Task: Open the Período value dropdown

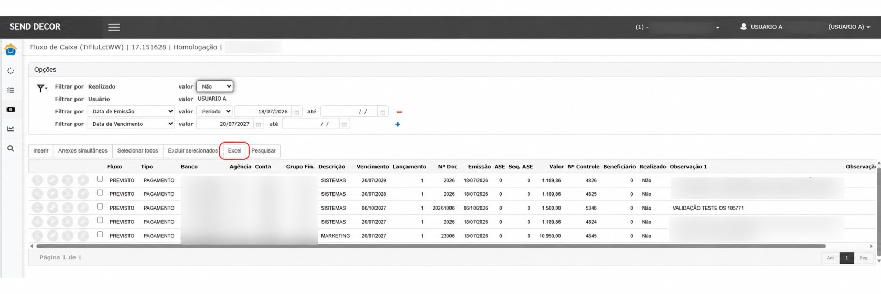Action: click(214, 111)
